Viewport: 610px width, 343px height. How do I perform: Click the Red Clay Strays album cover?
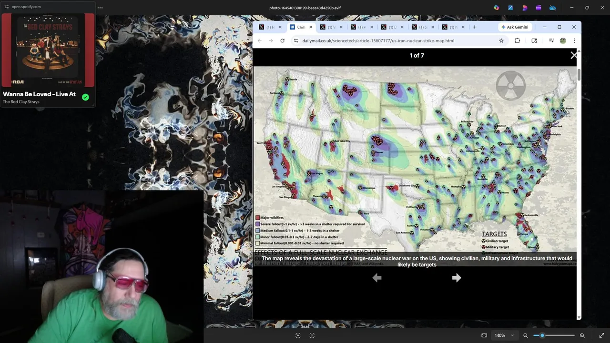pos(48,50)
